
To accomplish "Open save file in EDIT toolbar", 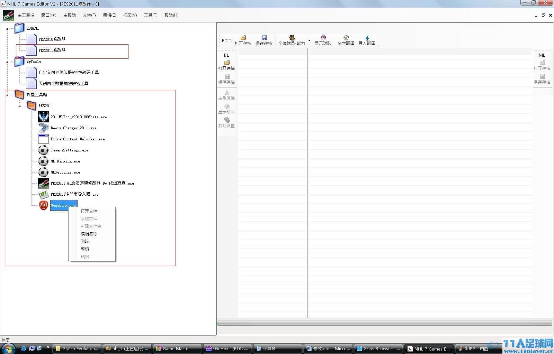I will click(x=243, y=40).
